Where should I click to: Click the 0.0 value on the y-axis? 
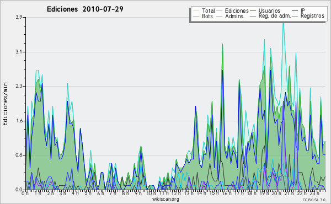click(19, 190)
